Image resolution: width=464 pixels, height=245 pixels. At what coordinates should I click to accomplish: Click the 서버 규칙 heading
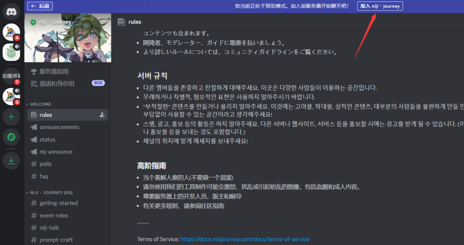click(x=152, y=76)
